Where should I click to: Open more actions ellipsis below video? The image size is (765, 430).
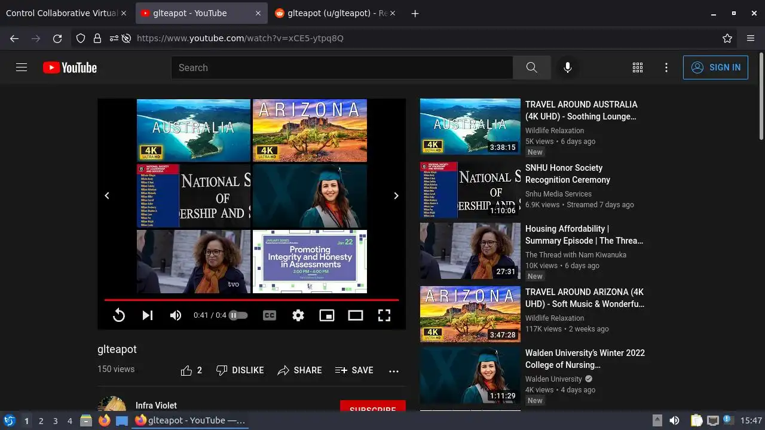click(x=394, y=371)
